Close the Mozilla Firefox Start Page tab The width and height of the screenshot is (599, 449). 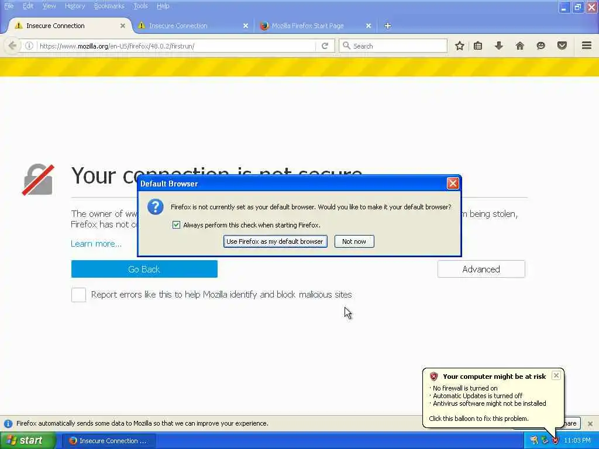coord(369,26)
